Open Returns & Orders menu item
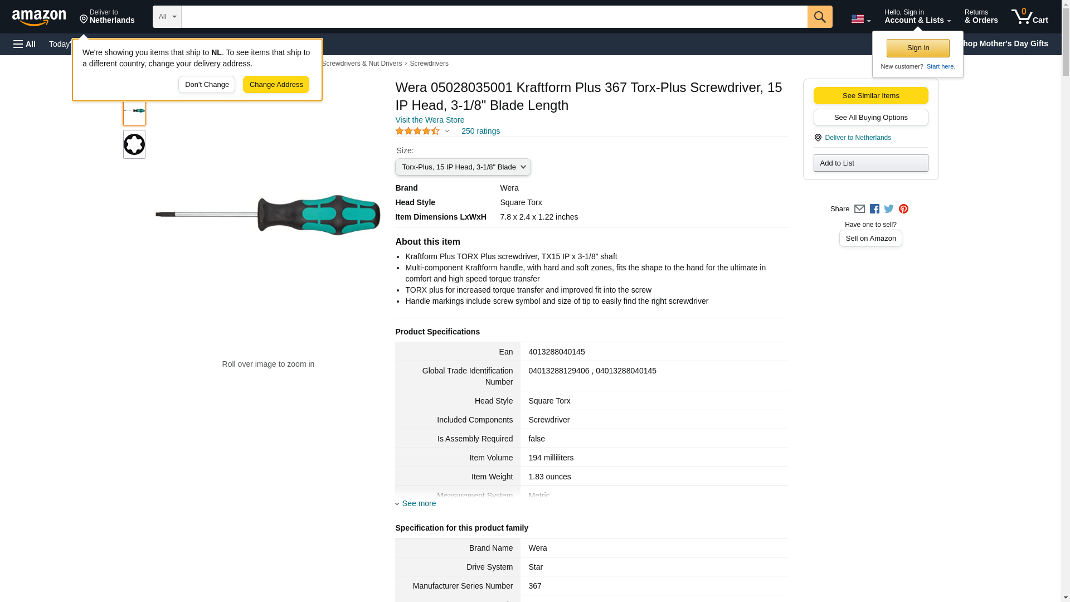1070x602 pixels. (981, 17)
